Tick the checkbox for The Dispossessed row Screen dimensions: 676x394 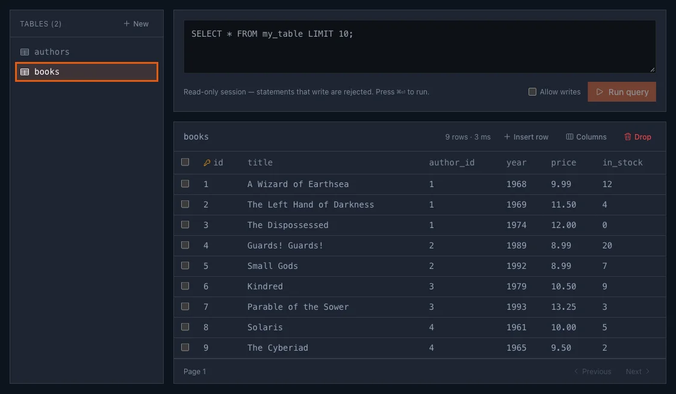click(x=185, y=224)
